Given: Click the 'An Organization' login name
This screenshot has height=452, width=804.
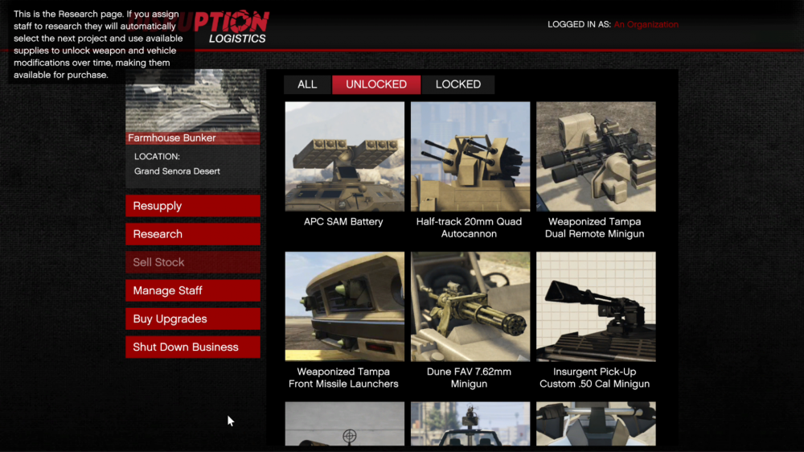Looking at the screenshot, I should (646, 25).
